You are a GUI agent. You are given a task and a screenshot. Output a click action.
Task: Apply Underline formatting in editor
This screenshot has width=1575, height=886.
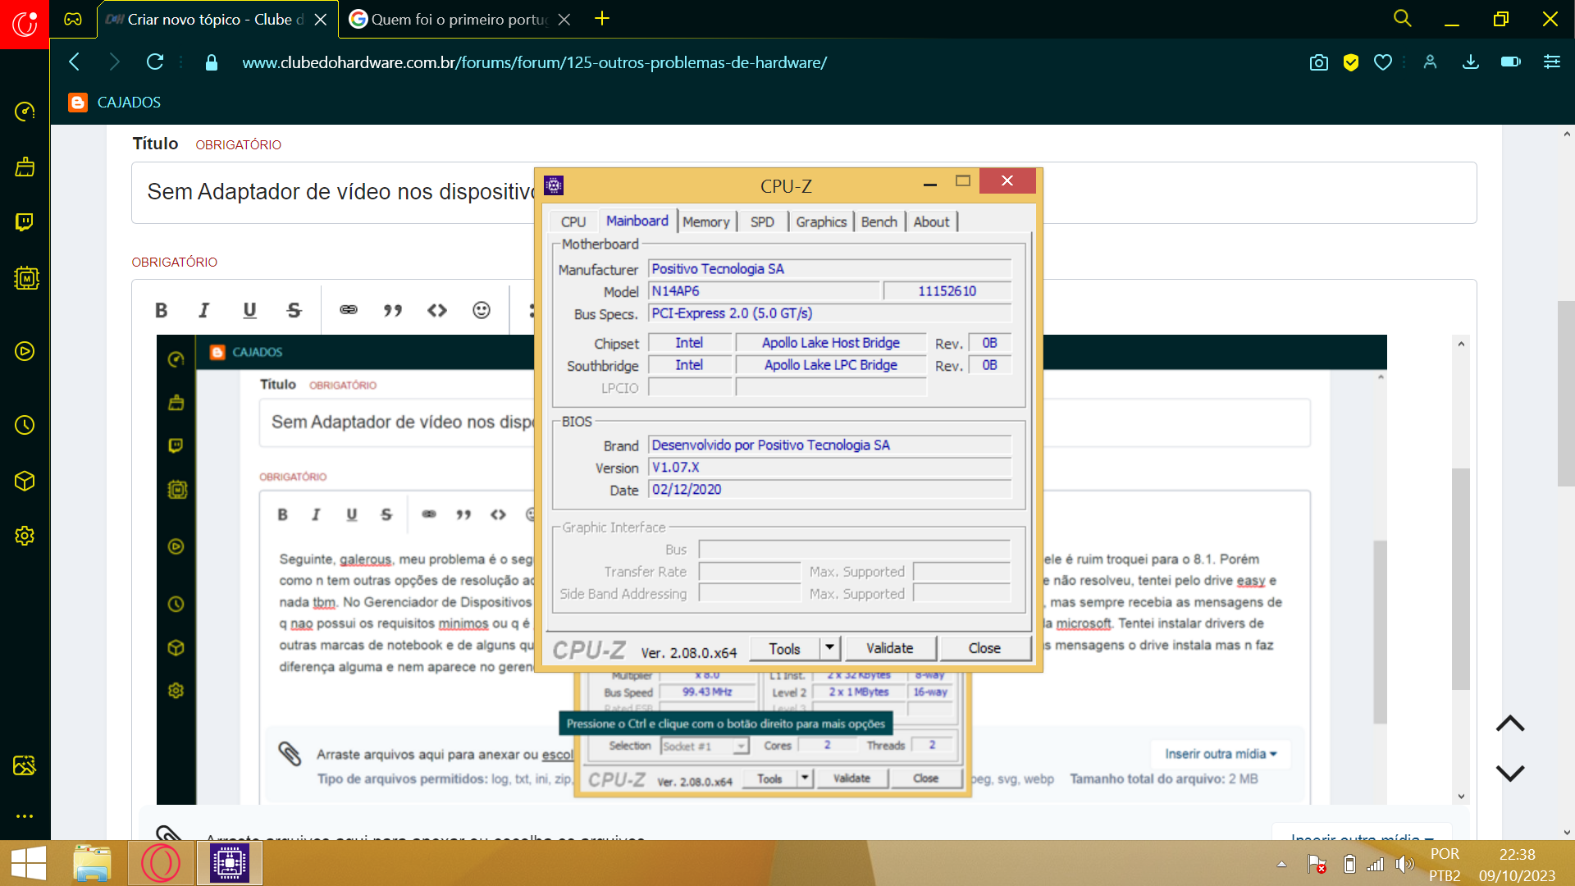(x=249, y=310)
